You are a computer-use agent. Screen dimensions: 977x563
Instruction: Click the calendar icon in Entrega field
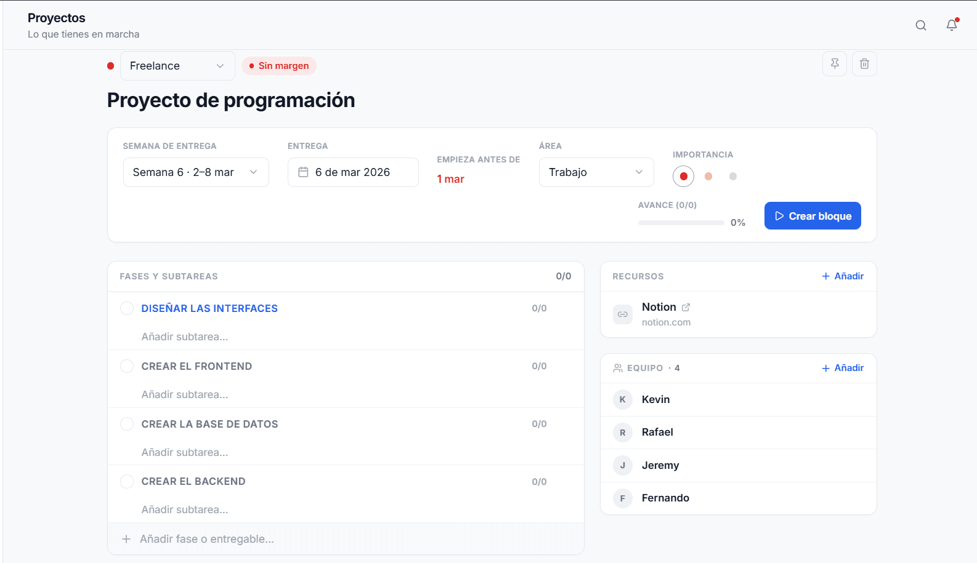click(x=303, y=172)
